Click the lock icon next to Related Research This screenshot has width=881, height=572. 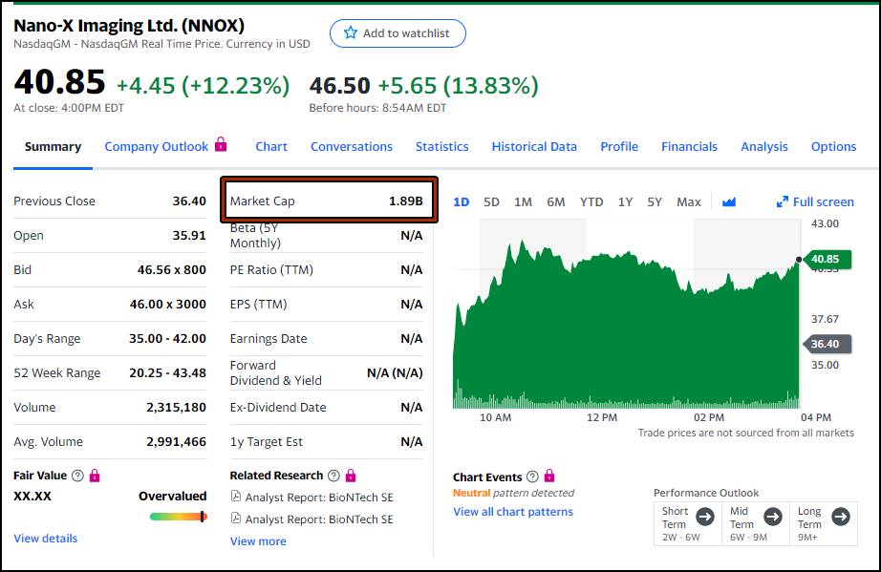click(351, 476)
